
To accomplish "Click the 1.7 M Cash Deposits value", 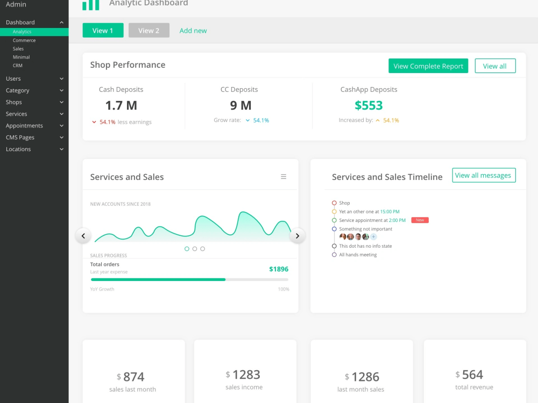I will click(x=121, y=105).
